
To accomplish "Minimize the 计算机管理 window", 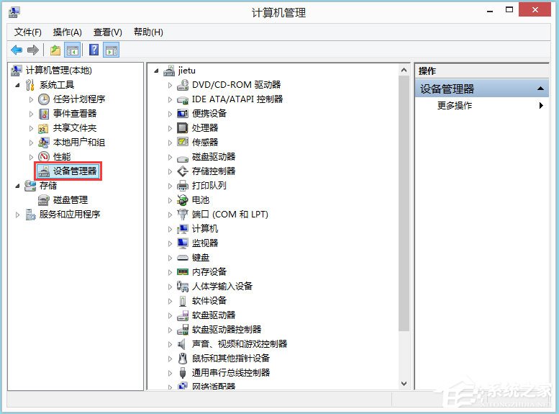I will pyautogui.click(x=490, y=10).
